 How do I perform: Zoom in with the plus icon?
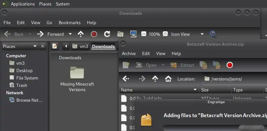point(165,34)
